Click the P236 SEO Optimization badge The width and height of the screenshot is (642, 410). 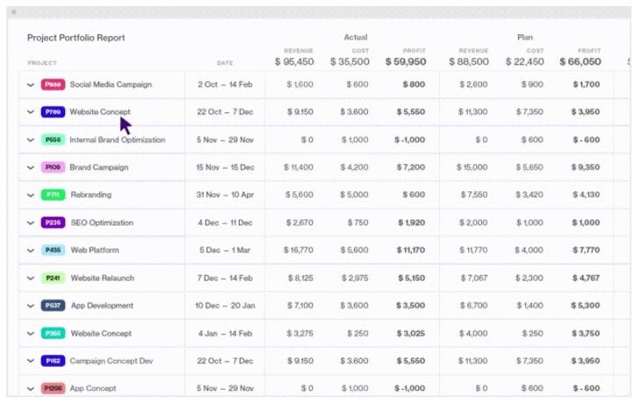53,223
